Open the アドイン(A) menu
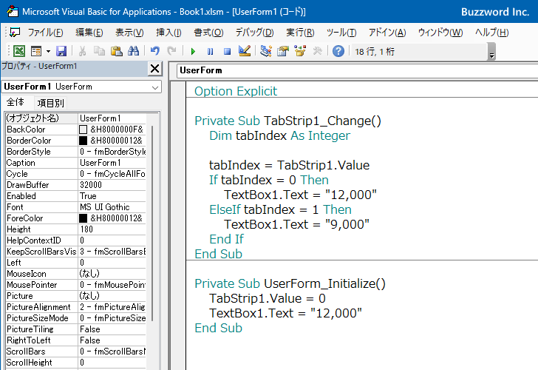Image resolution: width=538 pixels, height=370 pixels. [x=387, y=33]
